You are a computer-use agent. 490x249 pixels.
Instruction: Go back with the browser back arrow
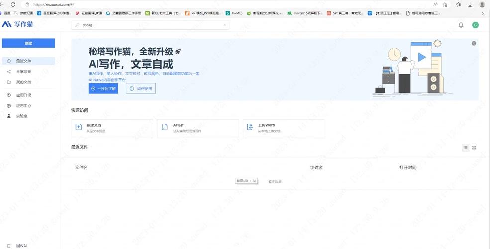(2, 4)
